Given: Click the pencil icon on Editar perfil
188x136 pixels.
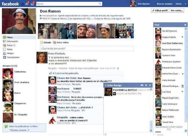Looking at the screenshot, I should (x=153, y=10).
